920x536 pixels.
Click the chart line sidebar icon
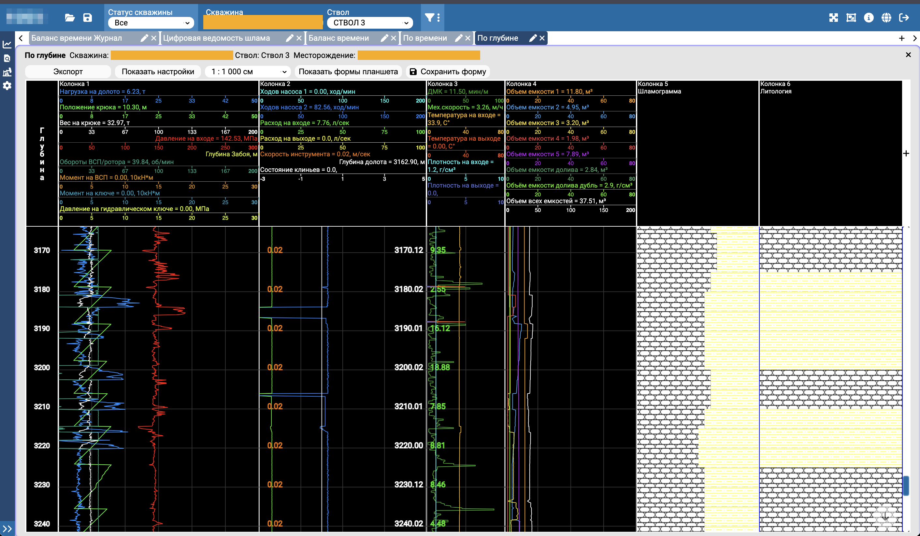point(7,45)
